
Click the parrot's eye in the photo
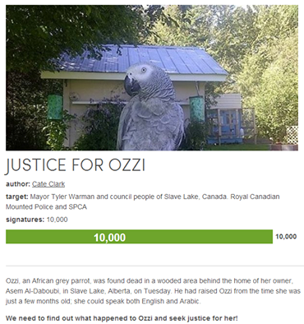click(x=144, y=70)
